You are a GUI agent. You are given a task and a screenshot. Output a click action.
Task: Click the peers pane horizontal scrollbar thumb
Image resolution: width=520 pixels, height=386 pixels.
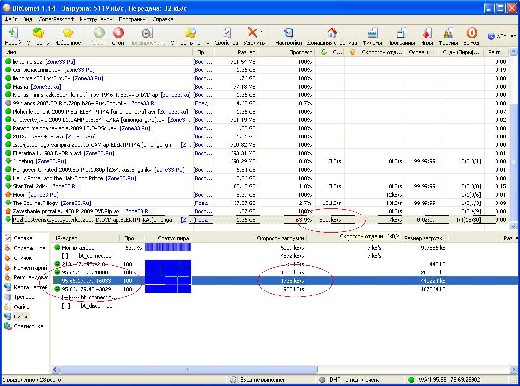click(189, 369)
